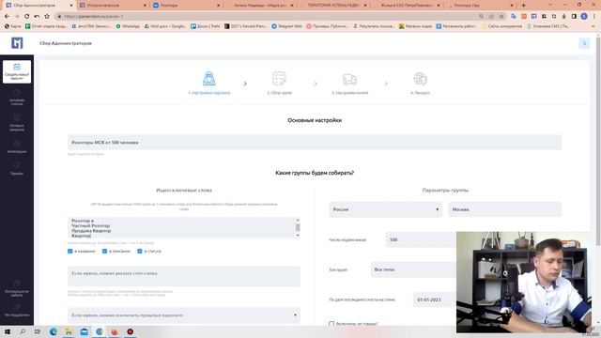Viewport: 601px width, 338px height.
Task: Open the 'Карта' bookmark
Action: (12, 26)
